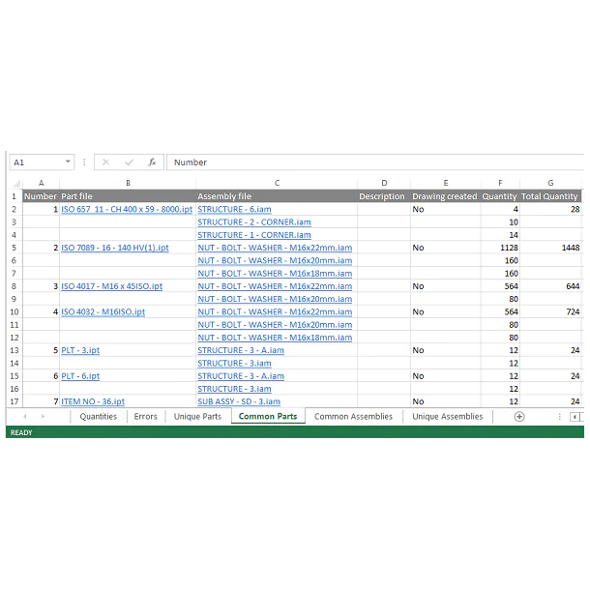This screenshot has height=590, width=590.
Task: Open the Name Box dropdown arrow
Action: click(x=68, y=162)
